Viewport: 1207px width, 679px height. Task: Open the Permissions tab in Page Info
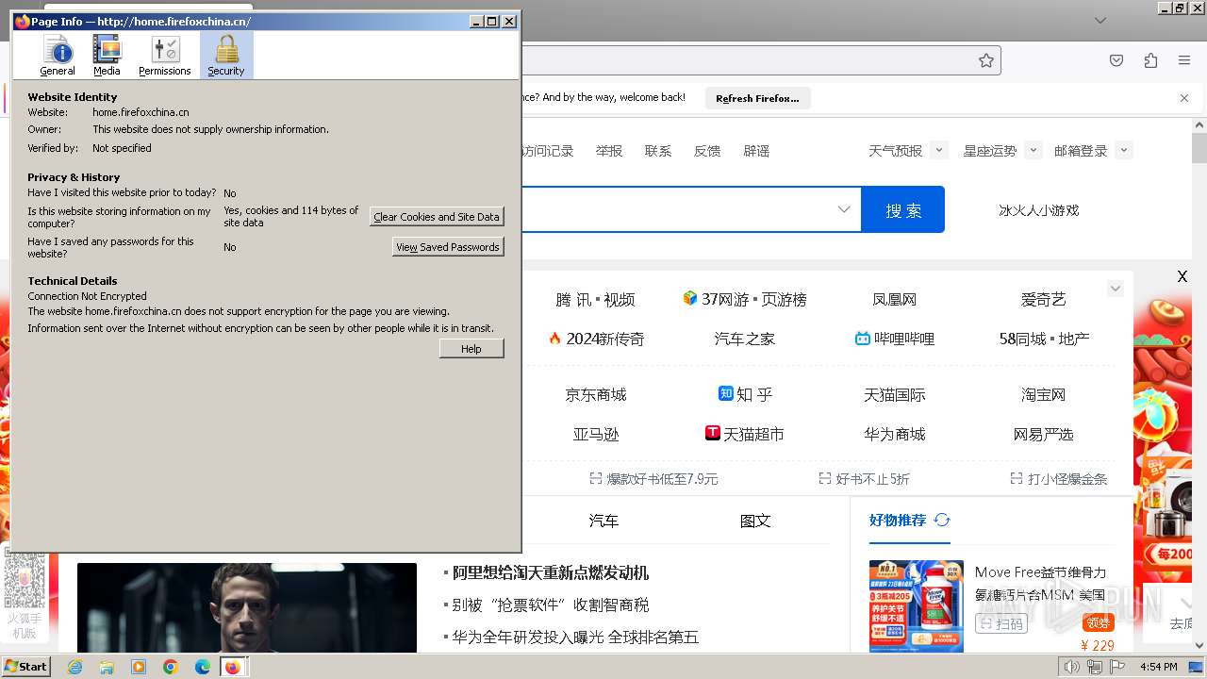pos(165,56)
